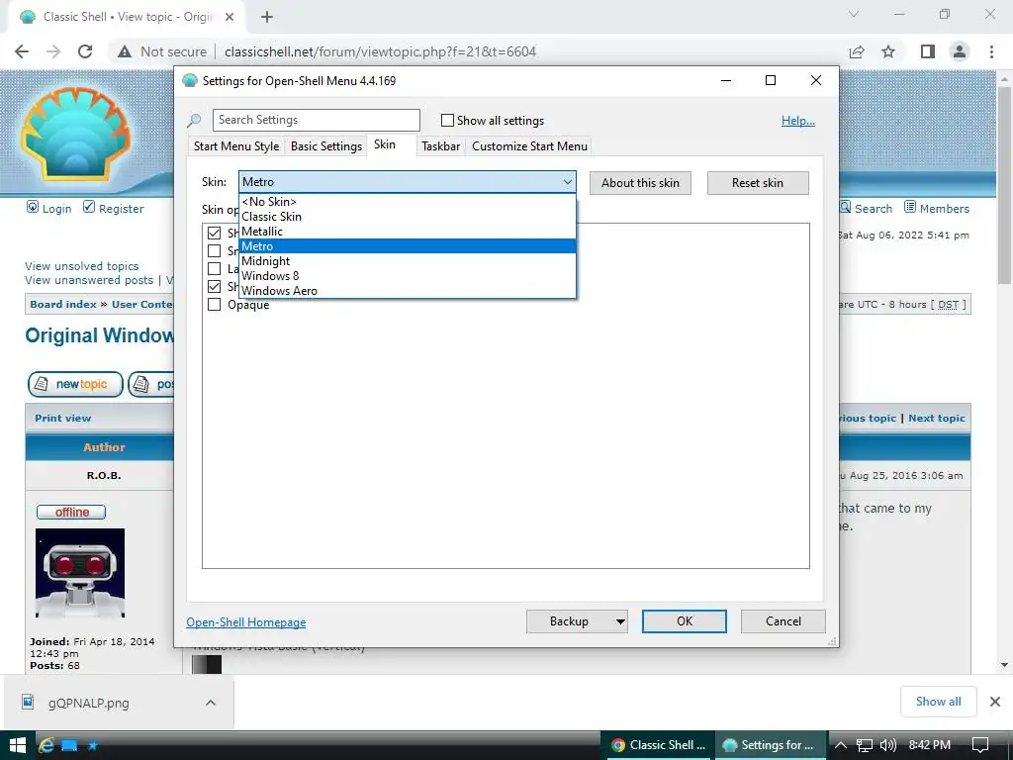Click the volume speaker tray icon
The image size is (1013, 760).
coord(887,745)
